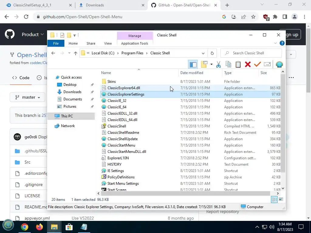Click the Explorer help question mark icon
Image resolution: width=311 pixels, height=233 pixels.
pyautogui.click(x=282, y=43)
